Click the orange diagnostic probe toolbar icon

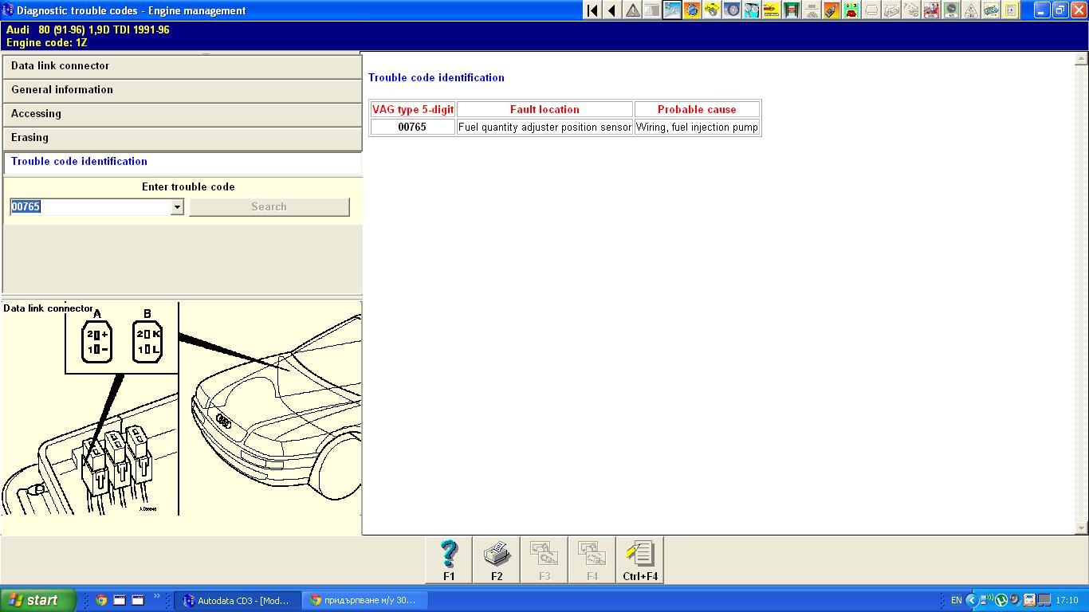tap(831, 10)
